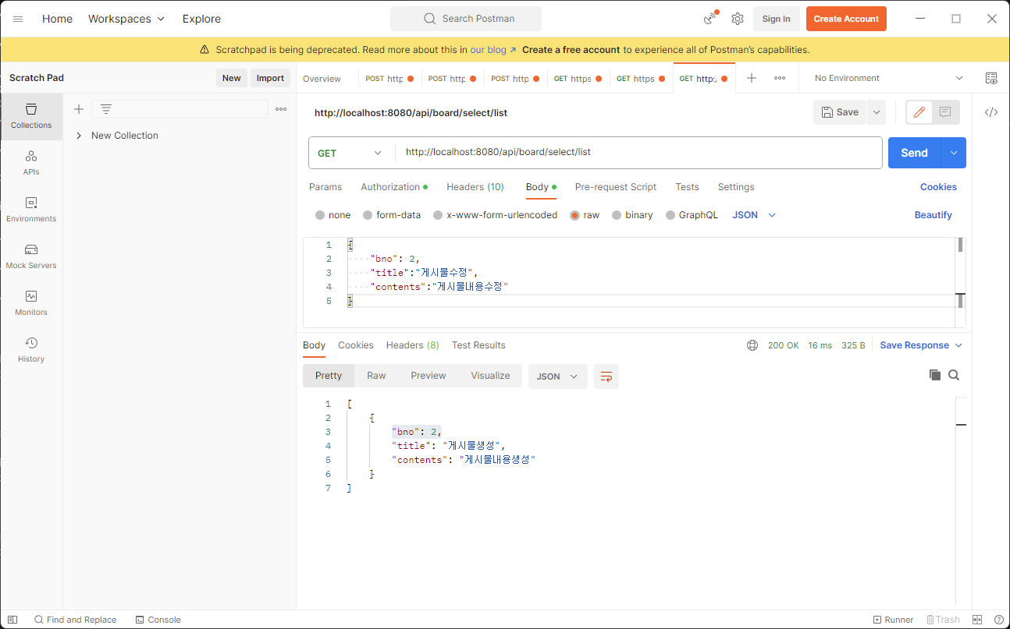Open the response format JSON dropdown
The height and width of the screenshot is (629, 1010).
(x=557, y=376)
